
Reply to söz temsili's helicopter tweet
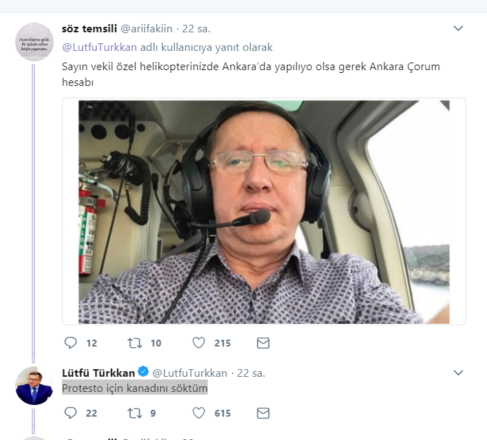click(70, 342)
